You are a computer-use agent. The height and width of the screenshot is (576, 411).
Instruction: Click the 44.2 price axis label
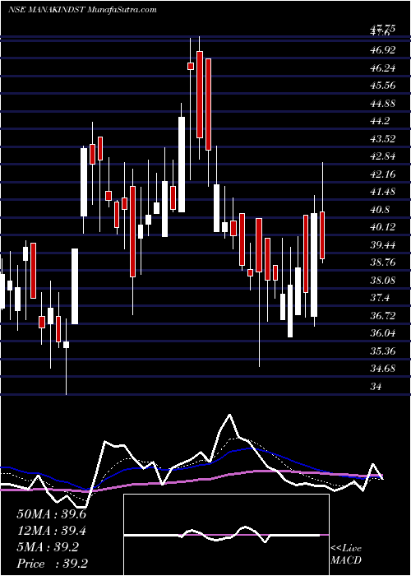click(x=380, y=121)
